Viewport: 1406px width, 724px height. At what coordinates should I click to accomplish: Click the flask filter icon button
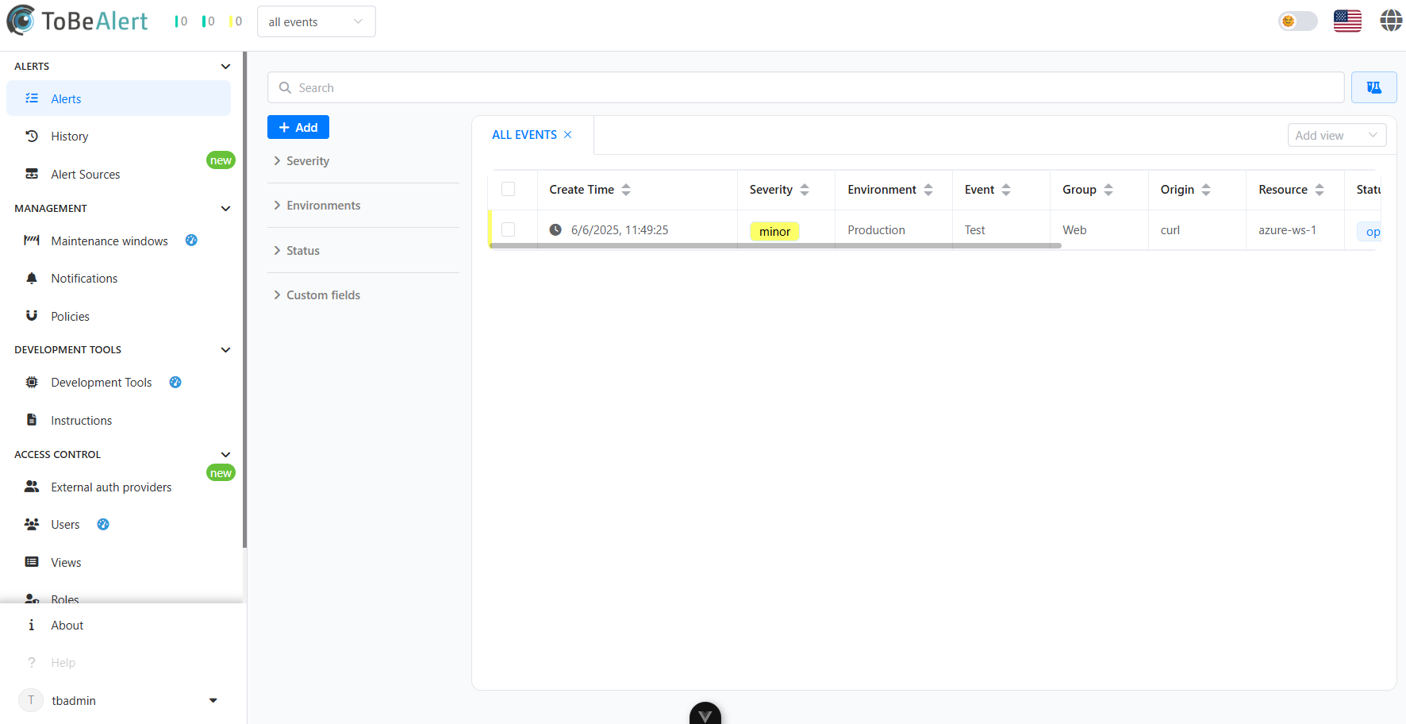[1374, 87]
